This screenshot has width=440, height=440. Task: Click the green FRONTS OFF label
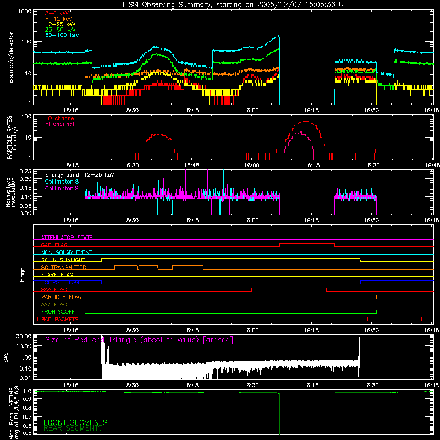(58, 312)
